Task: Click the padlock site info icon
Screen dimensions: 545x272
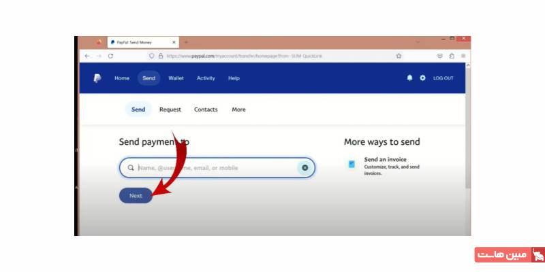Action: (161, 56)
